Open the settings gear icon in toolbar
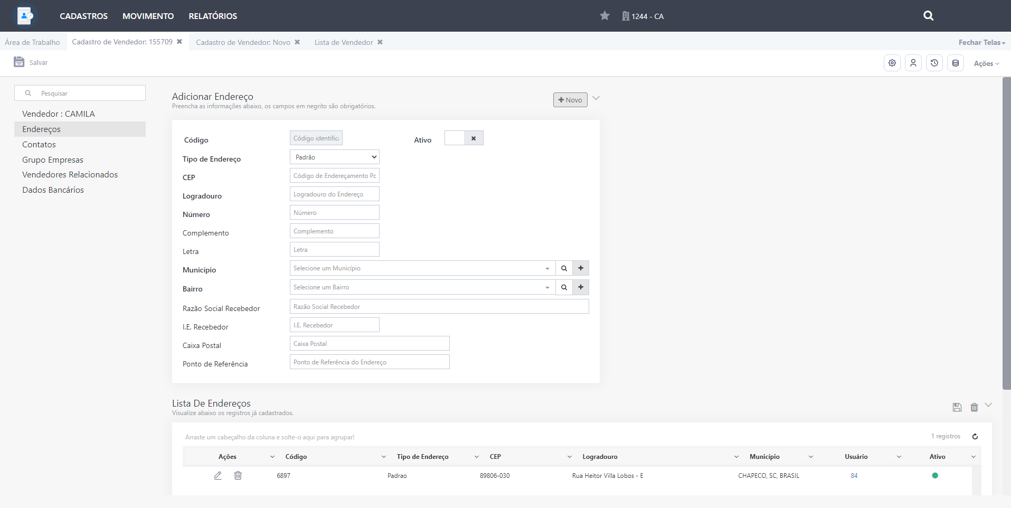Image resolution: width=1011 pixels, height=508 pixels. pos(892,63)
